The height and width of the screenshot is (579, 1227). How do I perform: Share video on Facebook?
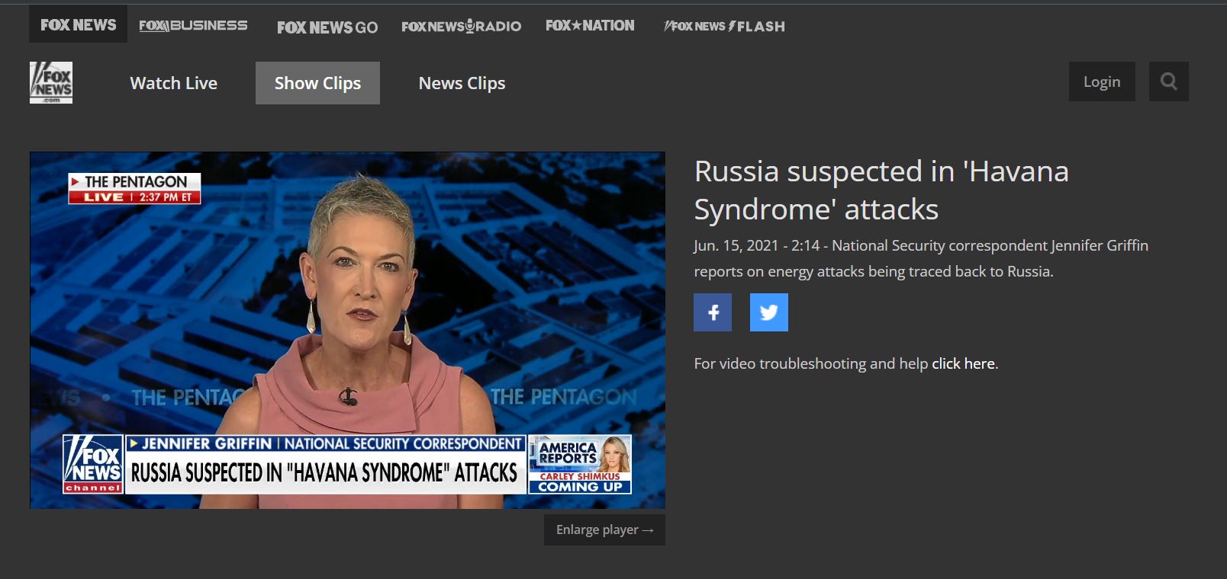click(713, 312)
